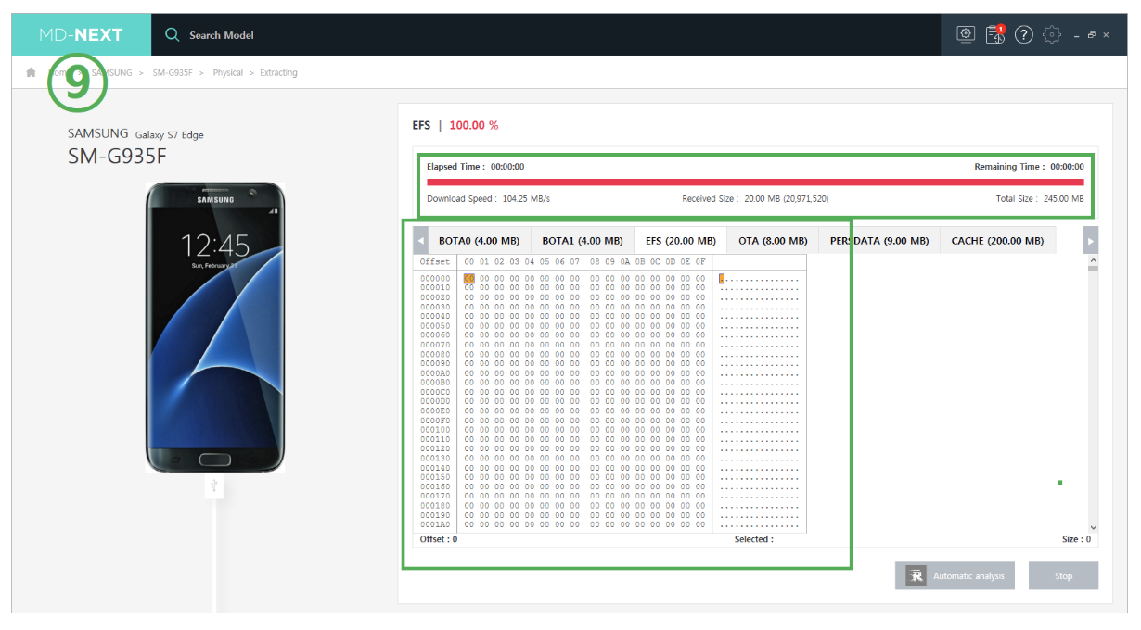1141x630 pixels.
Task: Click the home icon in breadcrumb
Action: tap(31, 72)
